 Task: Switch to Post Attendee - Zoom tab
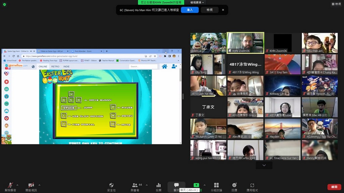pyautogui.click(x=87, y=51)
